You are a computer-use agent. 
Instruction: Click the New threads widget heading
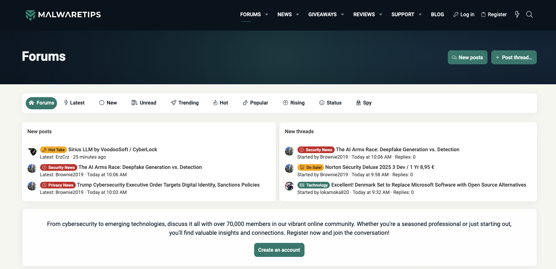[x=299, y=131]
